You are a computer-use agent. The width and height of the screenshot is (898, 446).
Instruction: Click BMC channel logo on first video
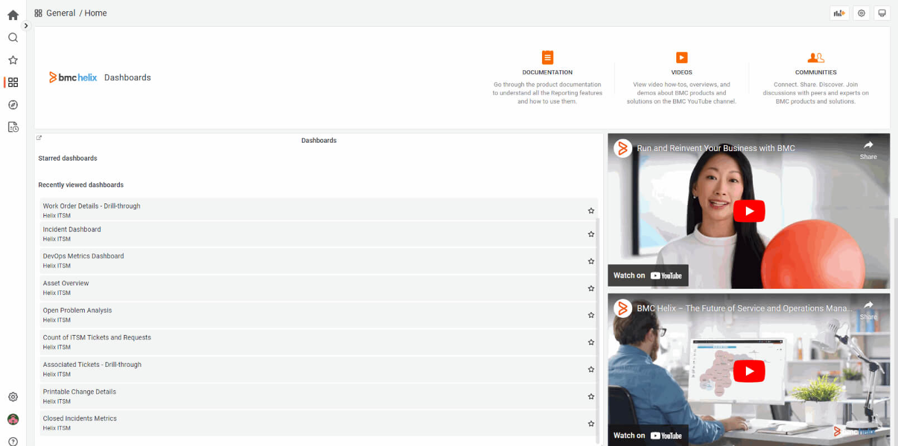click(x=623, y=148)
